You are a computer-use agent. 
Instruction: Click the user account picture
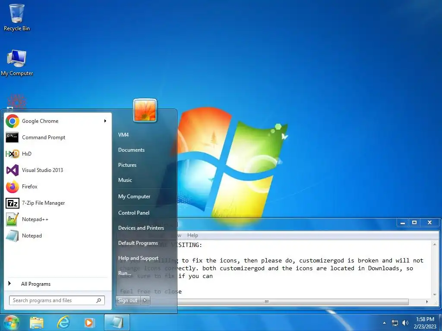pyautogui.click(x=145, y=110)
